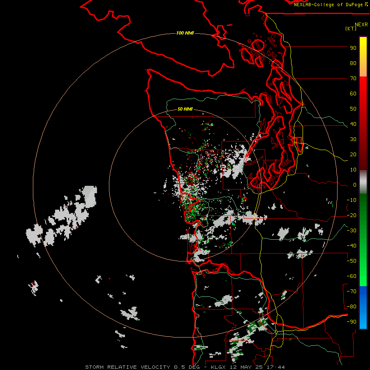The image size is (370, 370).
Task: Click the 'KLGX' radar site identifier
Action: [219, 367]
